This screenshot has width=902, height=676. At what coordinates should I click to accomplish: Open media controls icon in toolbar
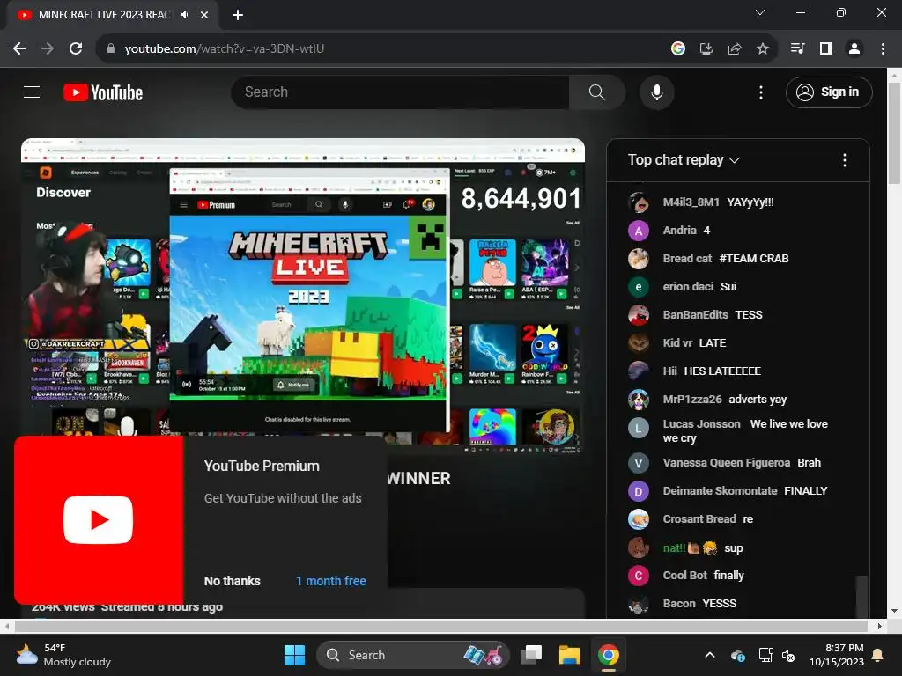pyautogui.click(x=797, y=49)
